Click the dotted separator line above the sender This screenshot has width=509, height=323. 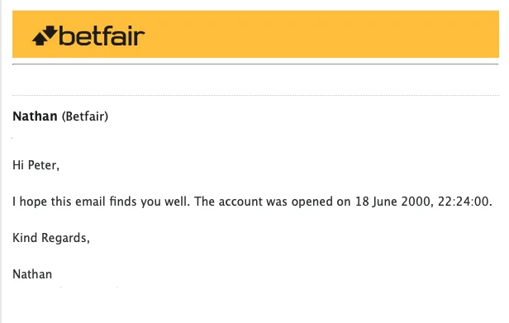click(255, 96)
